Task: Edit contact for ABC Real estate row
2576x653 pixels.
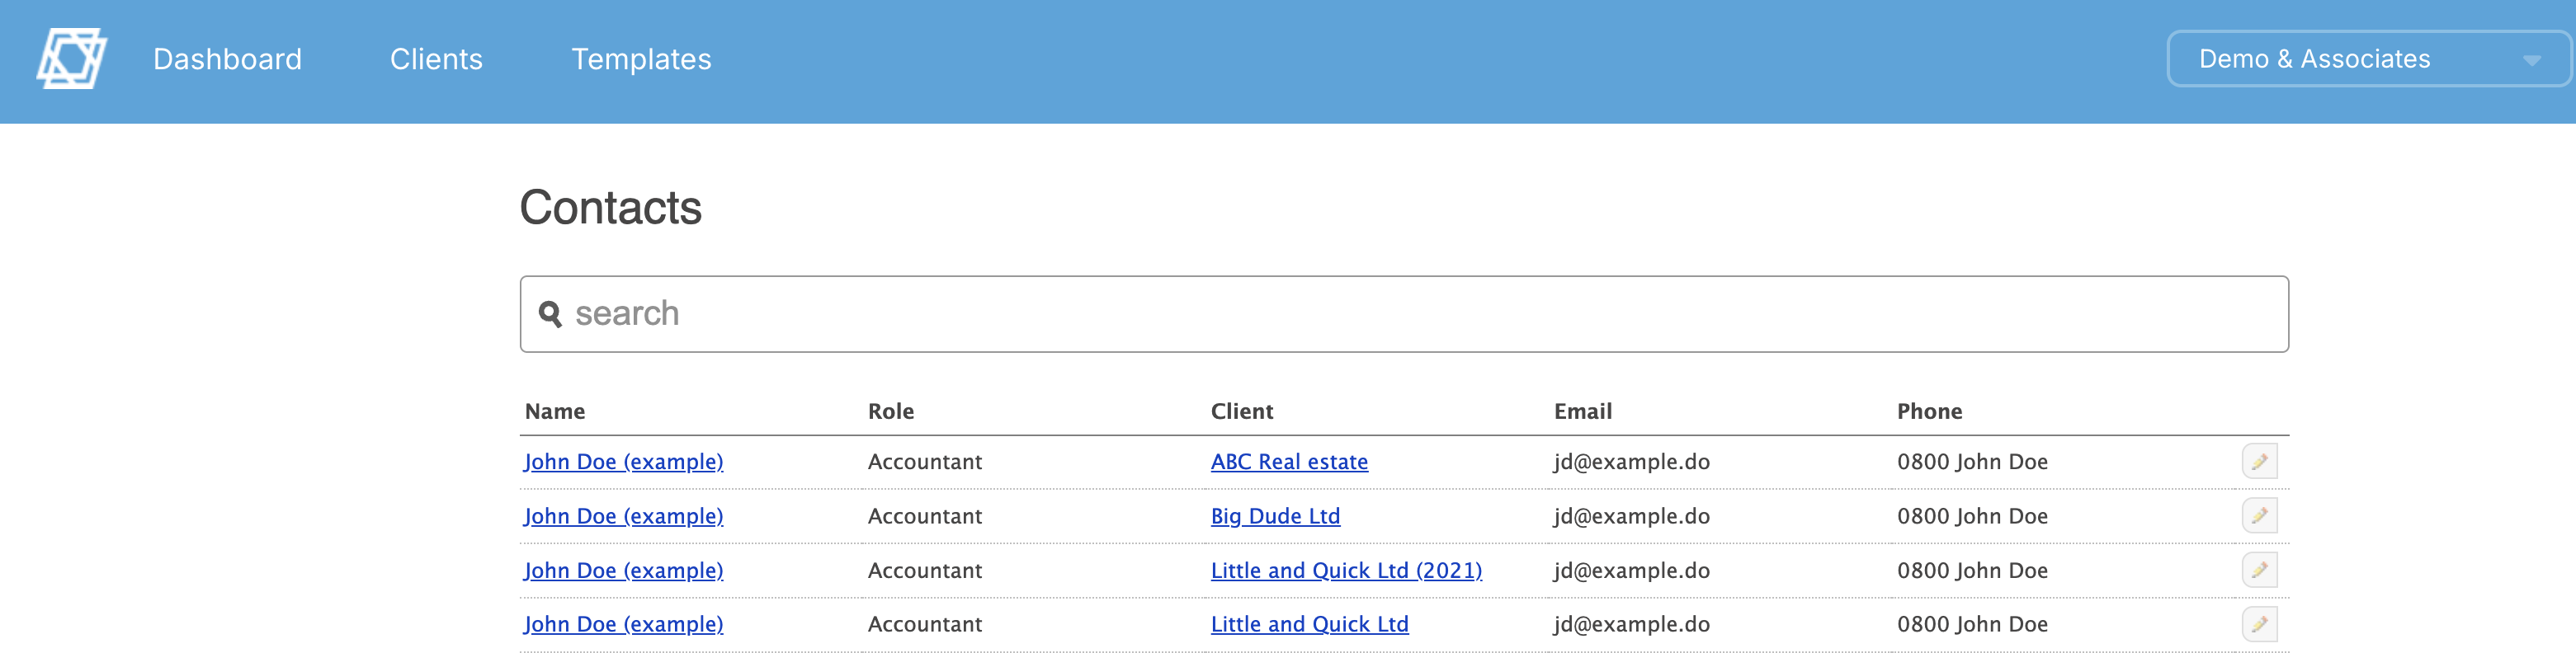Action: point(2259,462)
